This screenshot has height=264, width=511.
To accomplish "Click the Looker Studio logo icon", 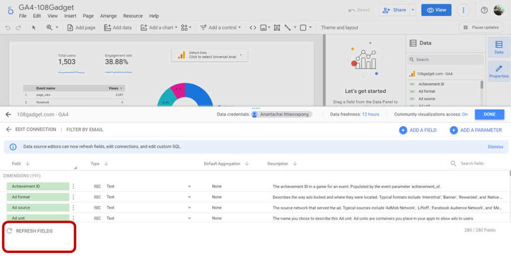I will tap(10, 10).
